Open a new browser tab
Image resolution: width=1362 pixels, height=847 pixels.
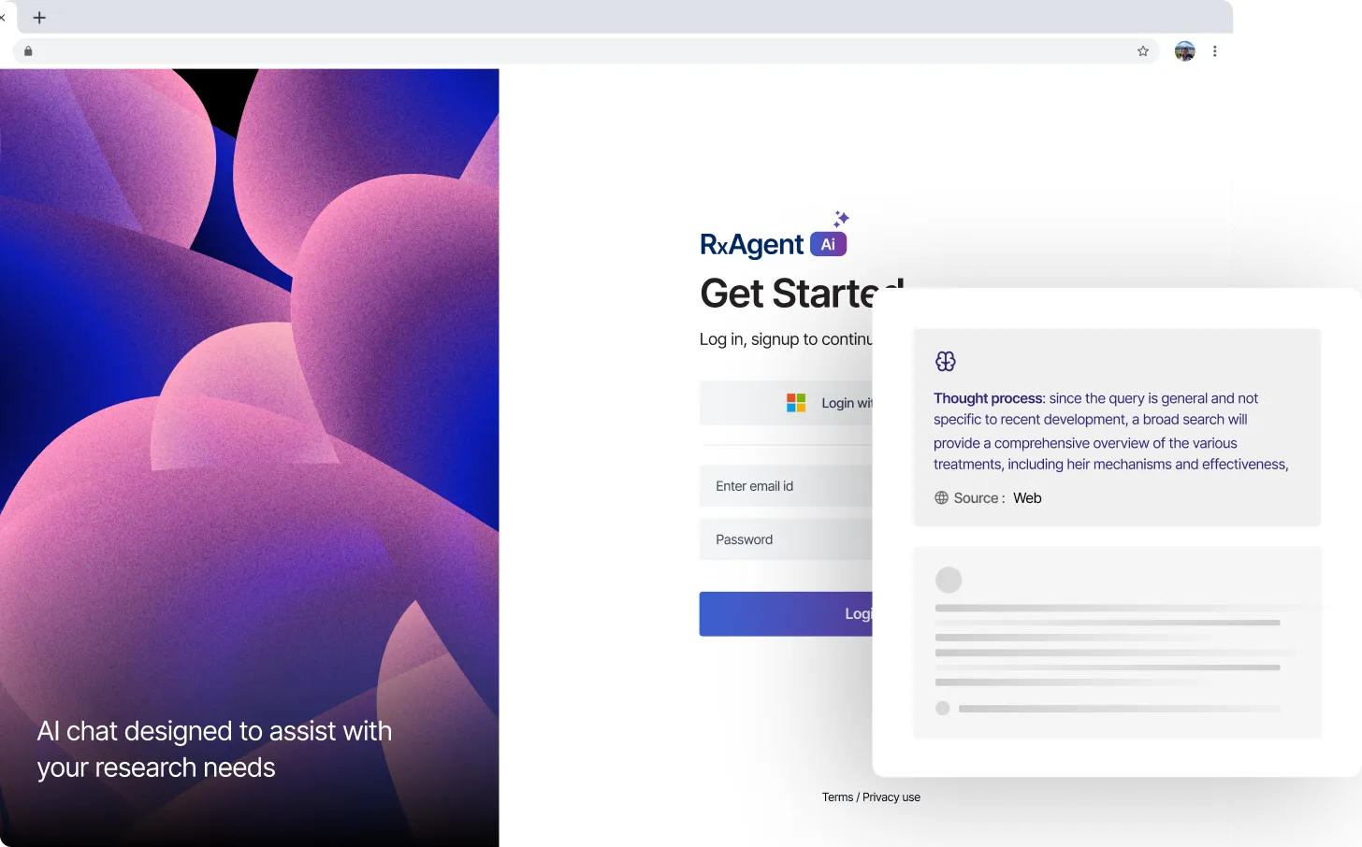point(39,18)
